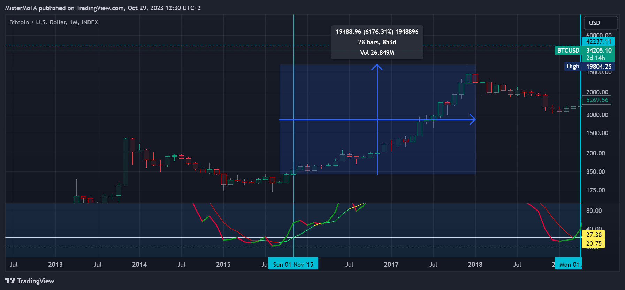Click the High price label
625x290 pixels.
click(573, 66)
